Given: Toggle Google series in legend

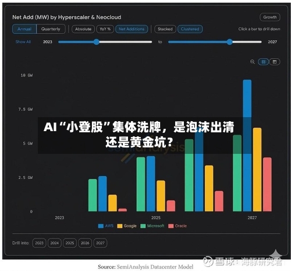Looking at the screenshot, I should click(x=127, y=226).
